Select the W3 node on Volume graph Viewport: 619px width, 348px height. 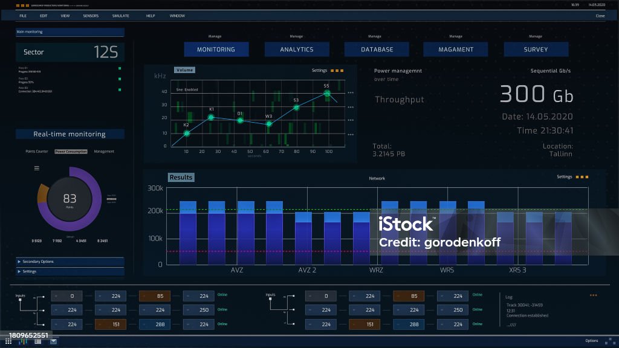(x=269, y=124)
